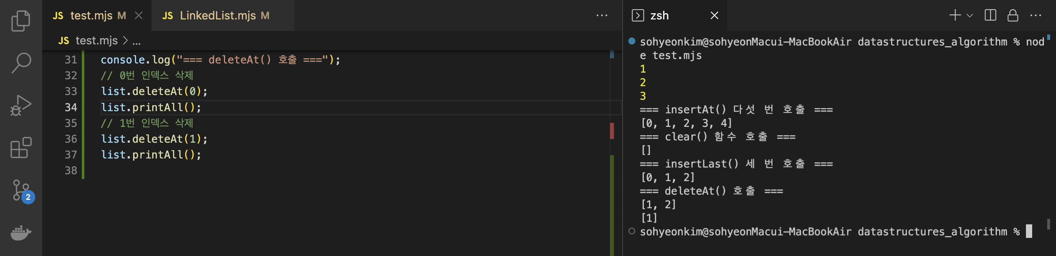Click line number 36 in the gutter
Viewport: 1056px width, 256px height.
pyautogui.click(x=71, y=139)
